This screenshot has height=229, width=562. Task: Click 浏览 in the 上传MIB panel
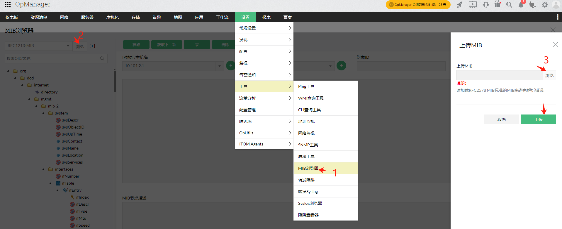pyautogui.click(x=549, y=75)
